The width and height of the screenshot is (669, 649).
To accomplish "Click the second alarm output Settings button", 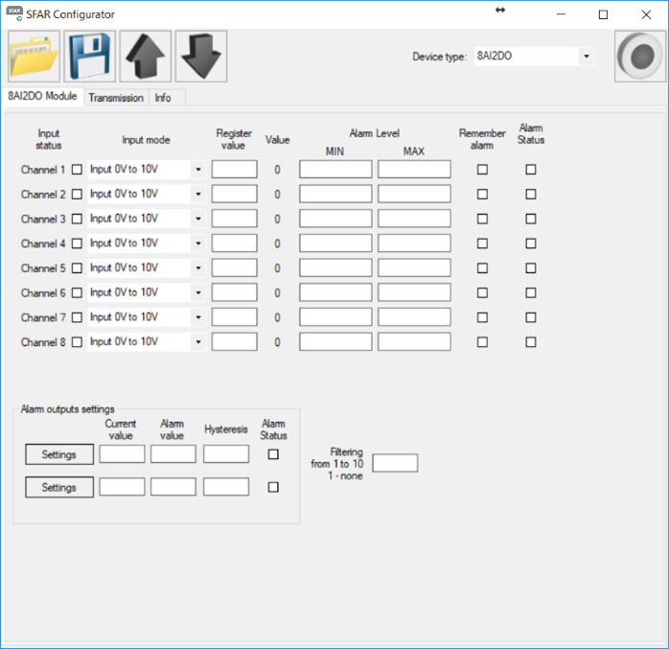I will [x=58, y=487].
